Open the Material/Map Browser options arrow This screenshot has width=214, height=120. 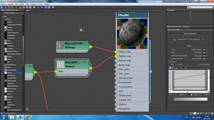[x=2, y=13]
